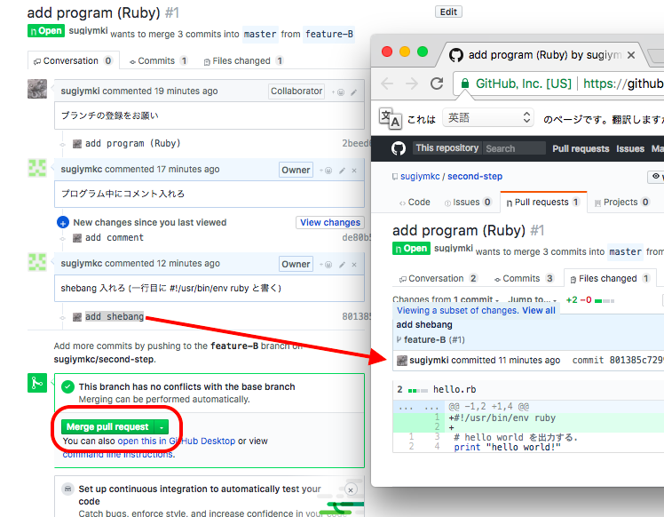The height and width of the screenshot is (517, 664).
Task: Click the View changes button
Action: tap(329, 223)
